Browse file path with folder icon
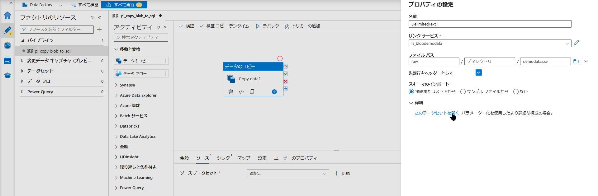Image resolution: width=598 pixels, height=196 pixels. (576, 62)
